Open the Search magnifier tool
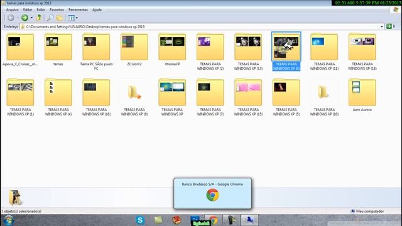Image resolution: width=402 pixels, height=226 pixels. coord(50,18)
